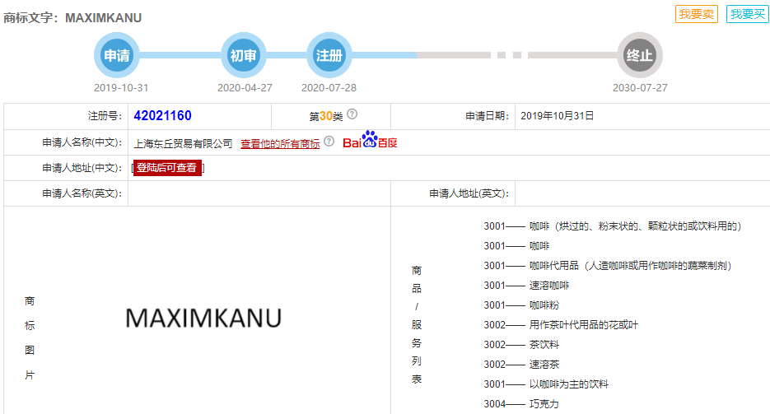Image resolution: width=770 pixels, height=414 pixels.
Task: Select the 注册 timeline stage circle
Action: [x=329, y=55]
